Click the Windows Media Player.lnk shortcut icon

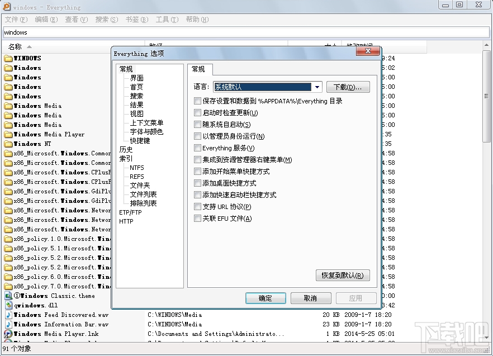coord(8,333)
